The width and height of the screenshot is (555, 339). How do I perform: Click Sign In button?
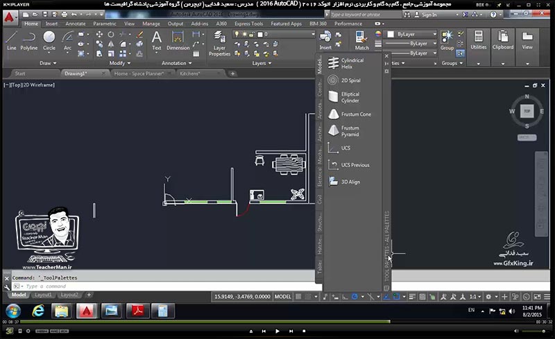pos(426,15)
